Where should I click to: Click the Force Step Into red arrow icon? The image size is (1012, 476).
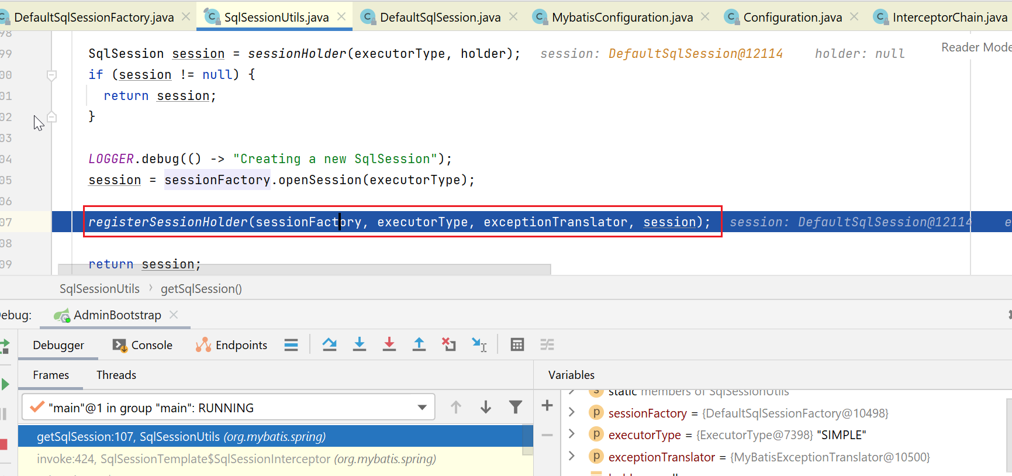(x=389, y=345)
